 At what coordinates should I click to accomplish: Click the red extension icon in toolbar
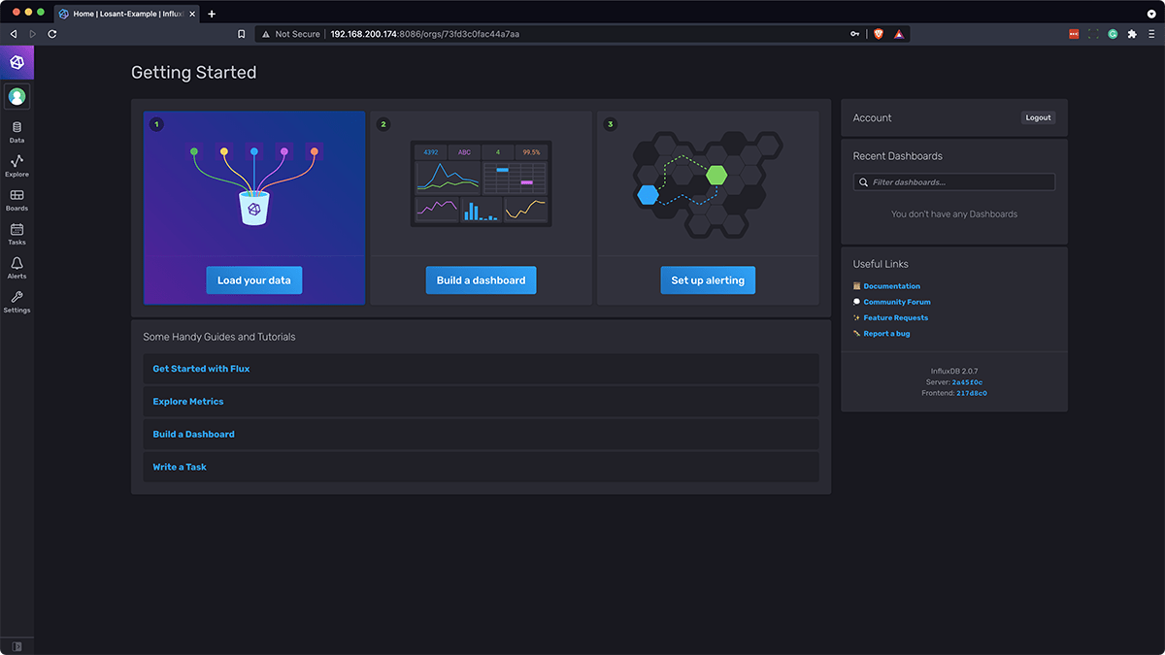1074,34
